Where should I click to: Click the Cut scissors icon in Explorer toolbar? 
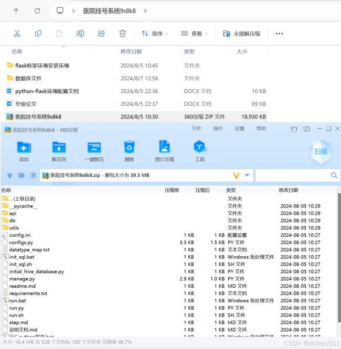click(17, 34)
